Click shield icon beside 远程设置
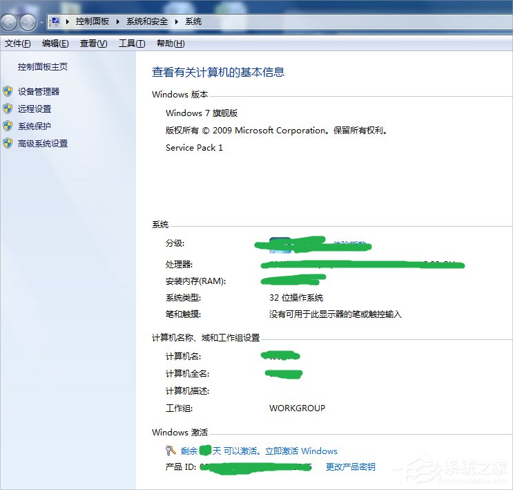The image size is (513, 490). [8, 109]
